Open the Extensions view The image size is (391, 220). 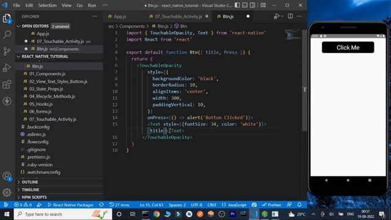tap(7, 84)
